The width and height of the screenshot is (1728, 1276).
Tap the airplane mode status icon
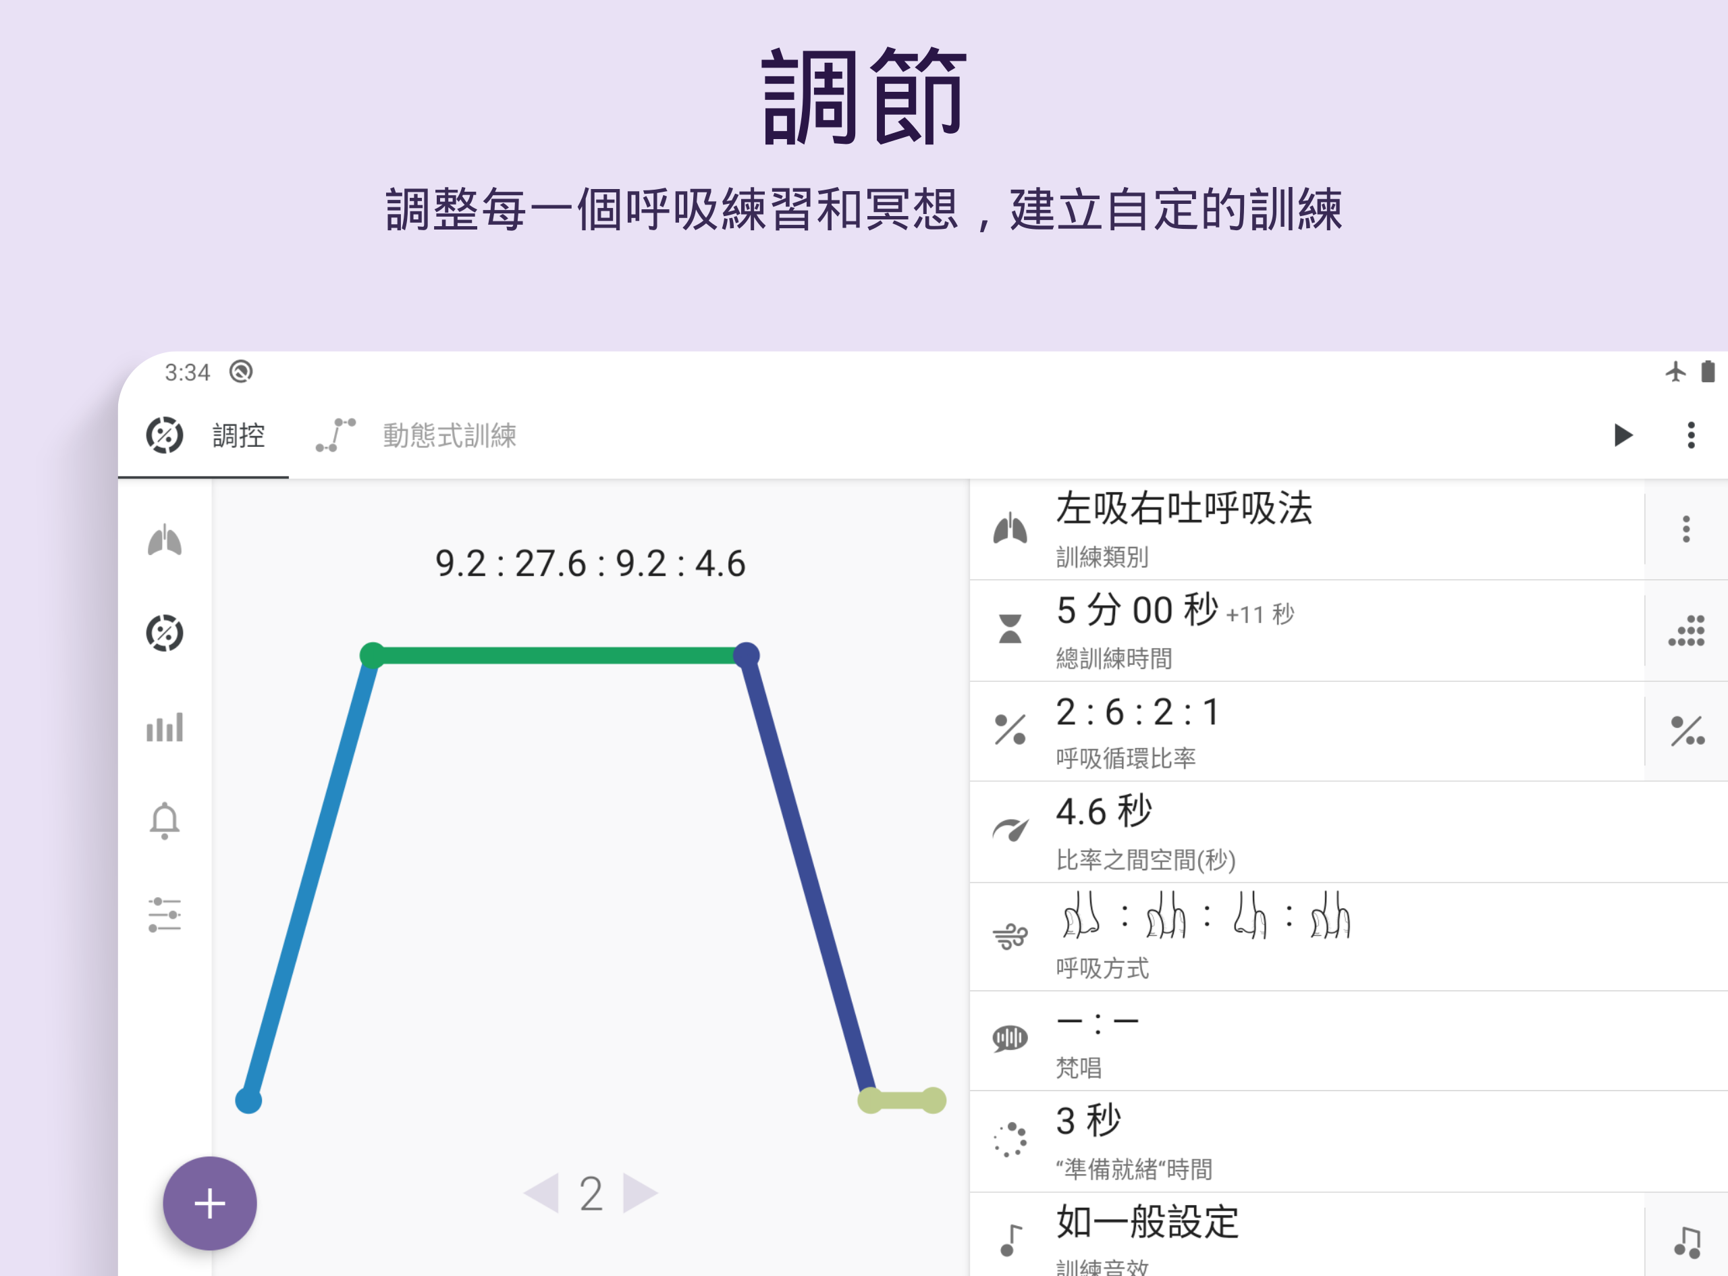[1675, 371]
